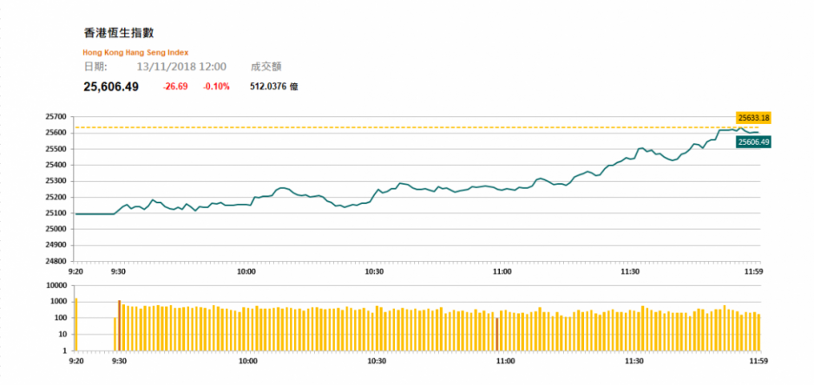Click the 10:30 label under the price chart
814x385 pixels.
[x=374, y=271]
